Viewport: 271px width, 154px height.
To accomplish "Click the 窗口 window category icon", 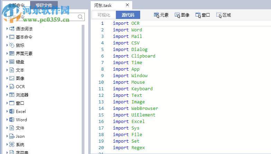I will 12,103.
